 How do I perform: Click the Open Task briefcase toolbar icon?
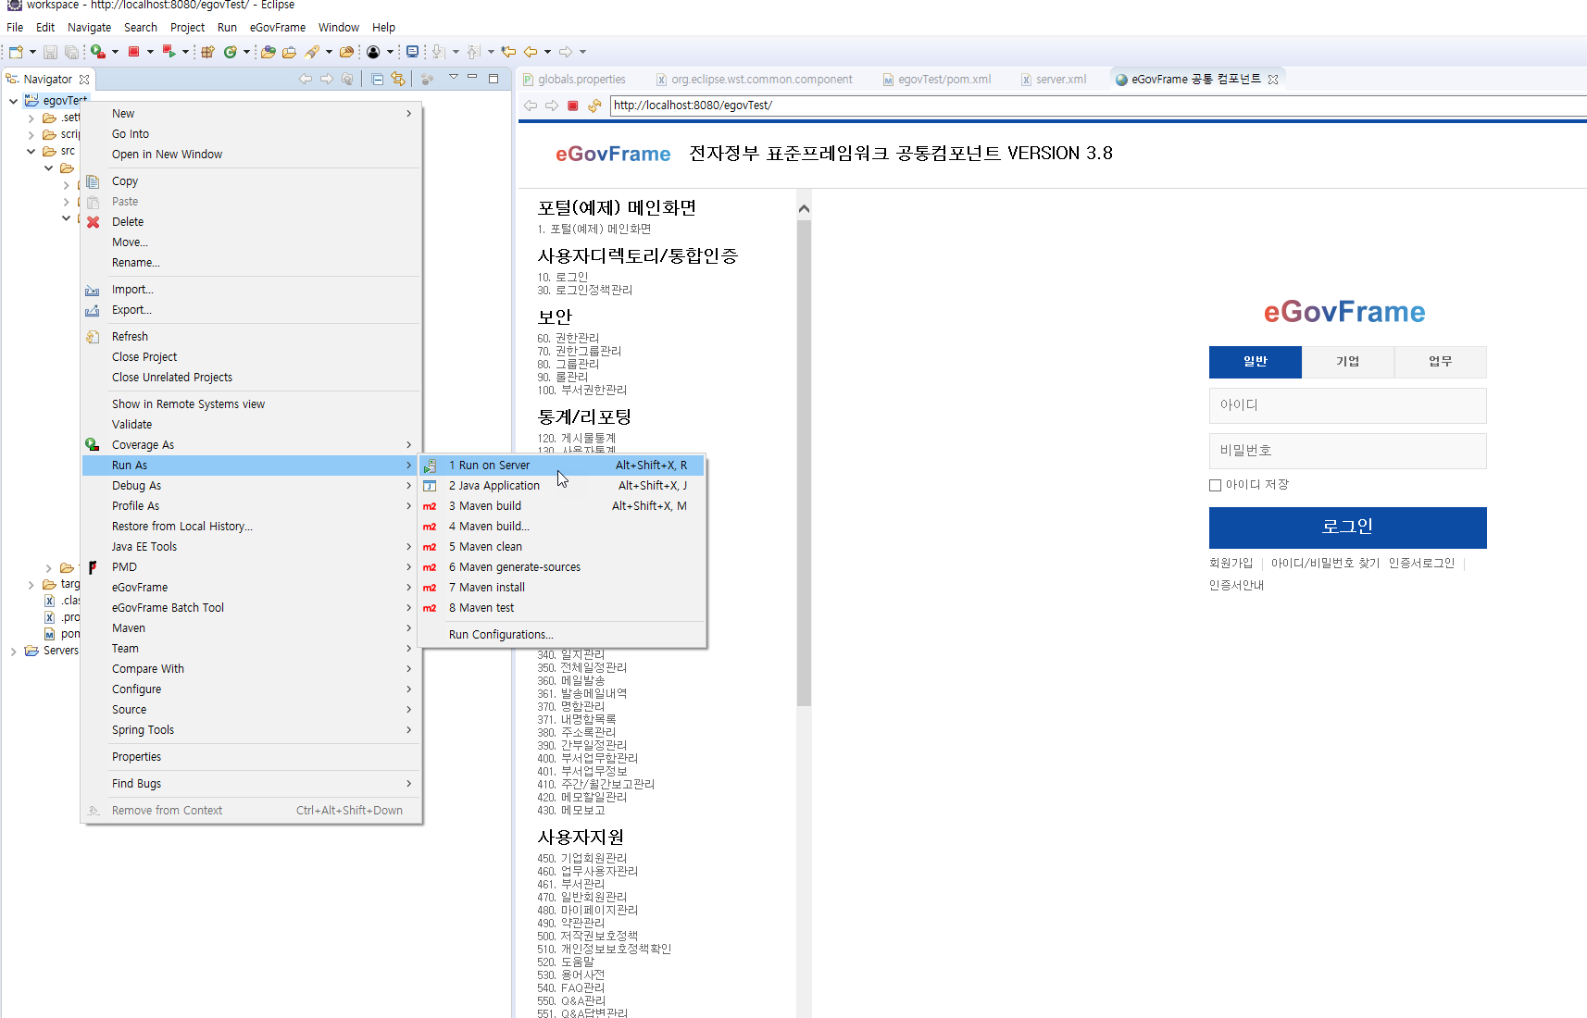[x=289, y=52]
